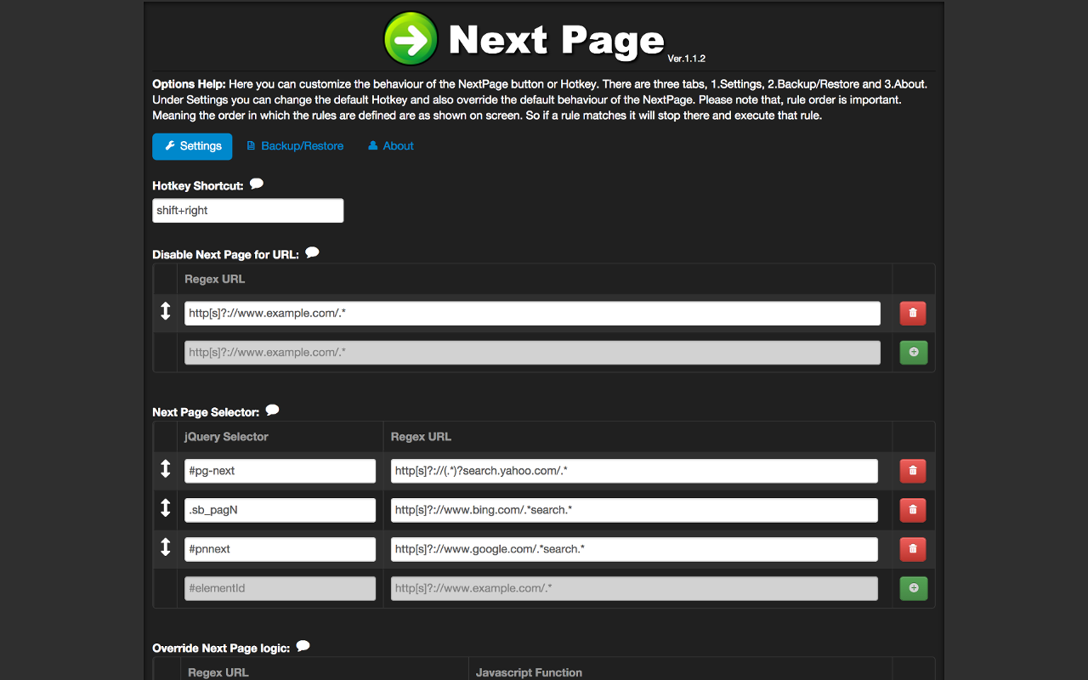Delete the example.com disable URL rule
1088x680 pixels.
point(913,313)
